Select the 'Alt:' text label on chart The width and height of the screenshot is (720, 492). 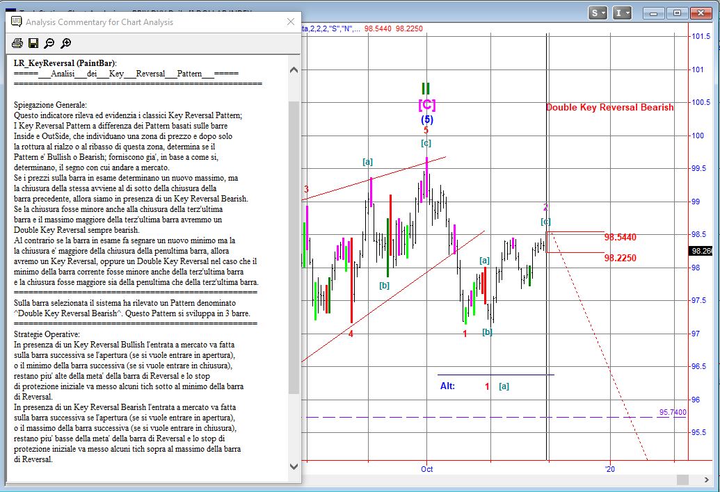(x=447, y=386)
